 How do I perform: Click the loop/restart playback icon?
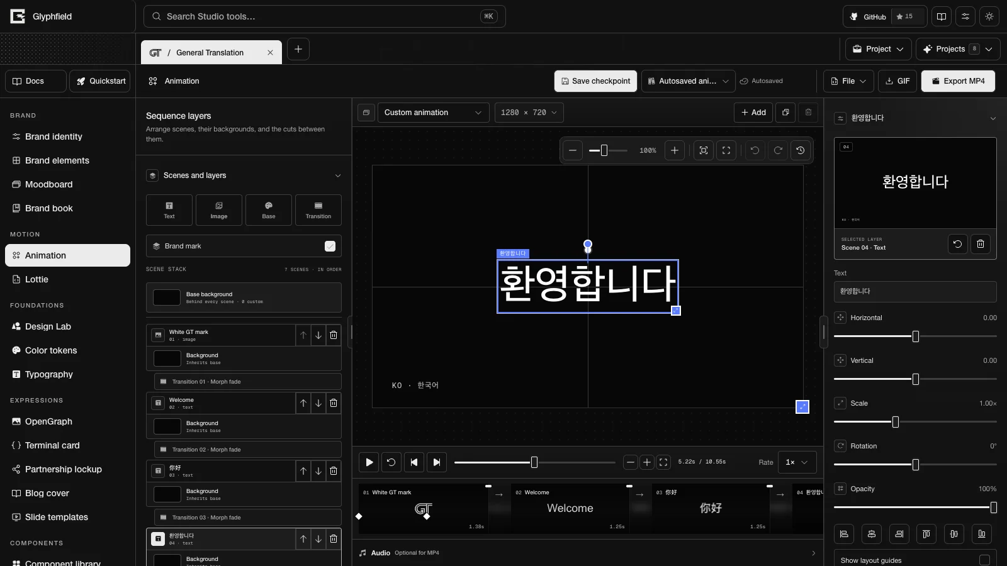391,462
